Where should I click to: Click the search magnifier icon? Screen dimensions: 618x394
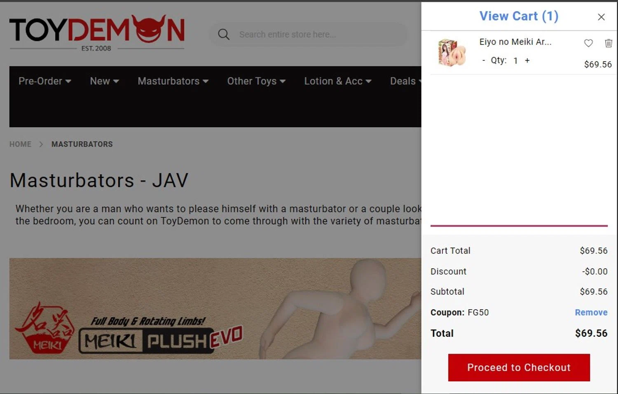point(224,34)
